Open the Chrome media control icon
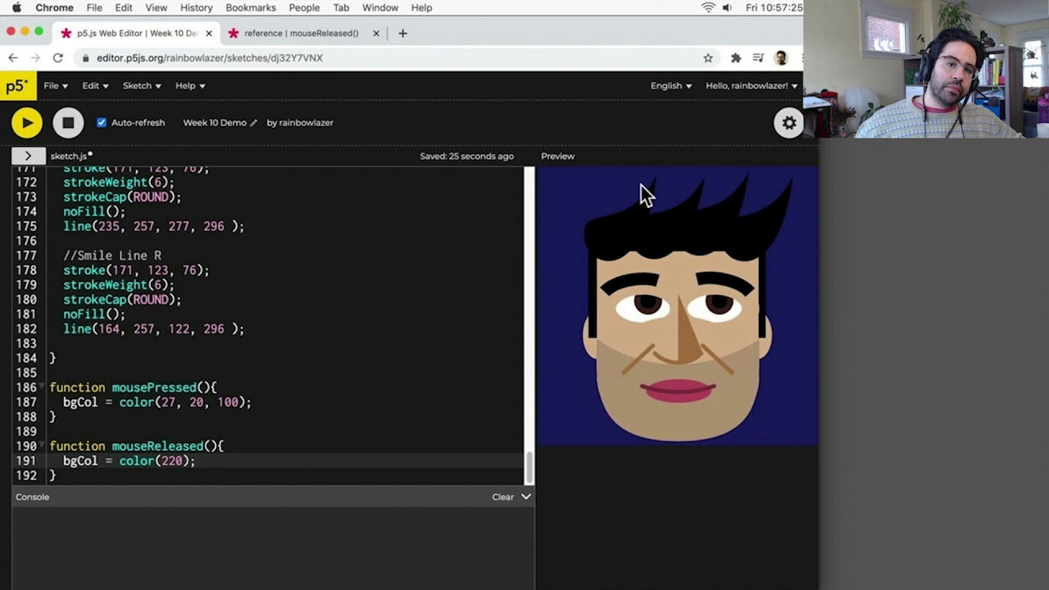This screenshot has height=590, width=1049. [x=758, y=57]
